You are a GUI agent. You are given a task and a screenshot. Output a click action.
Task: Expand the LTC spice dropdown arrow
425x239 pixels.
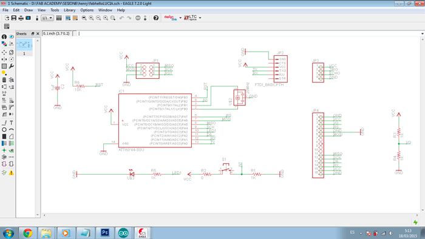(x=200, y=18)
